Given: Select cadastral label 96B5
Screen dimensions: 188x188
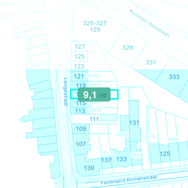Looking at the screenshot, I should point(173,139).
